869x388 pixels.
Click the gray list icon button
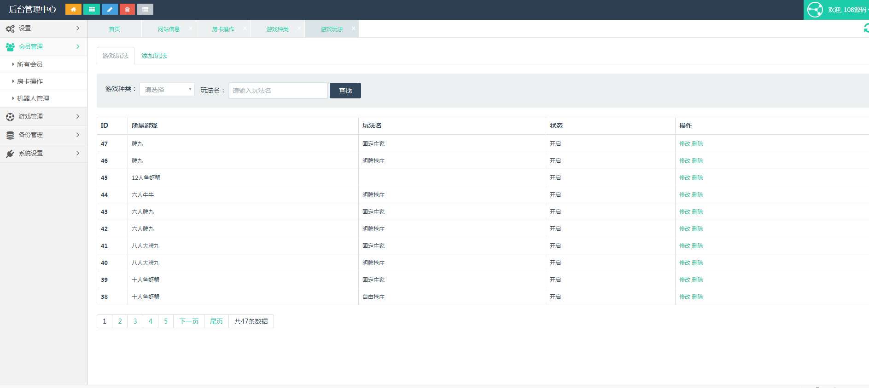click(x=145, y=9)
